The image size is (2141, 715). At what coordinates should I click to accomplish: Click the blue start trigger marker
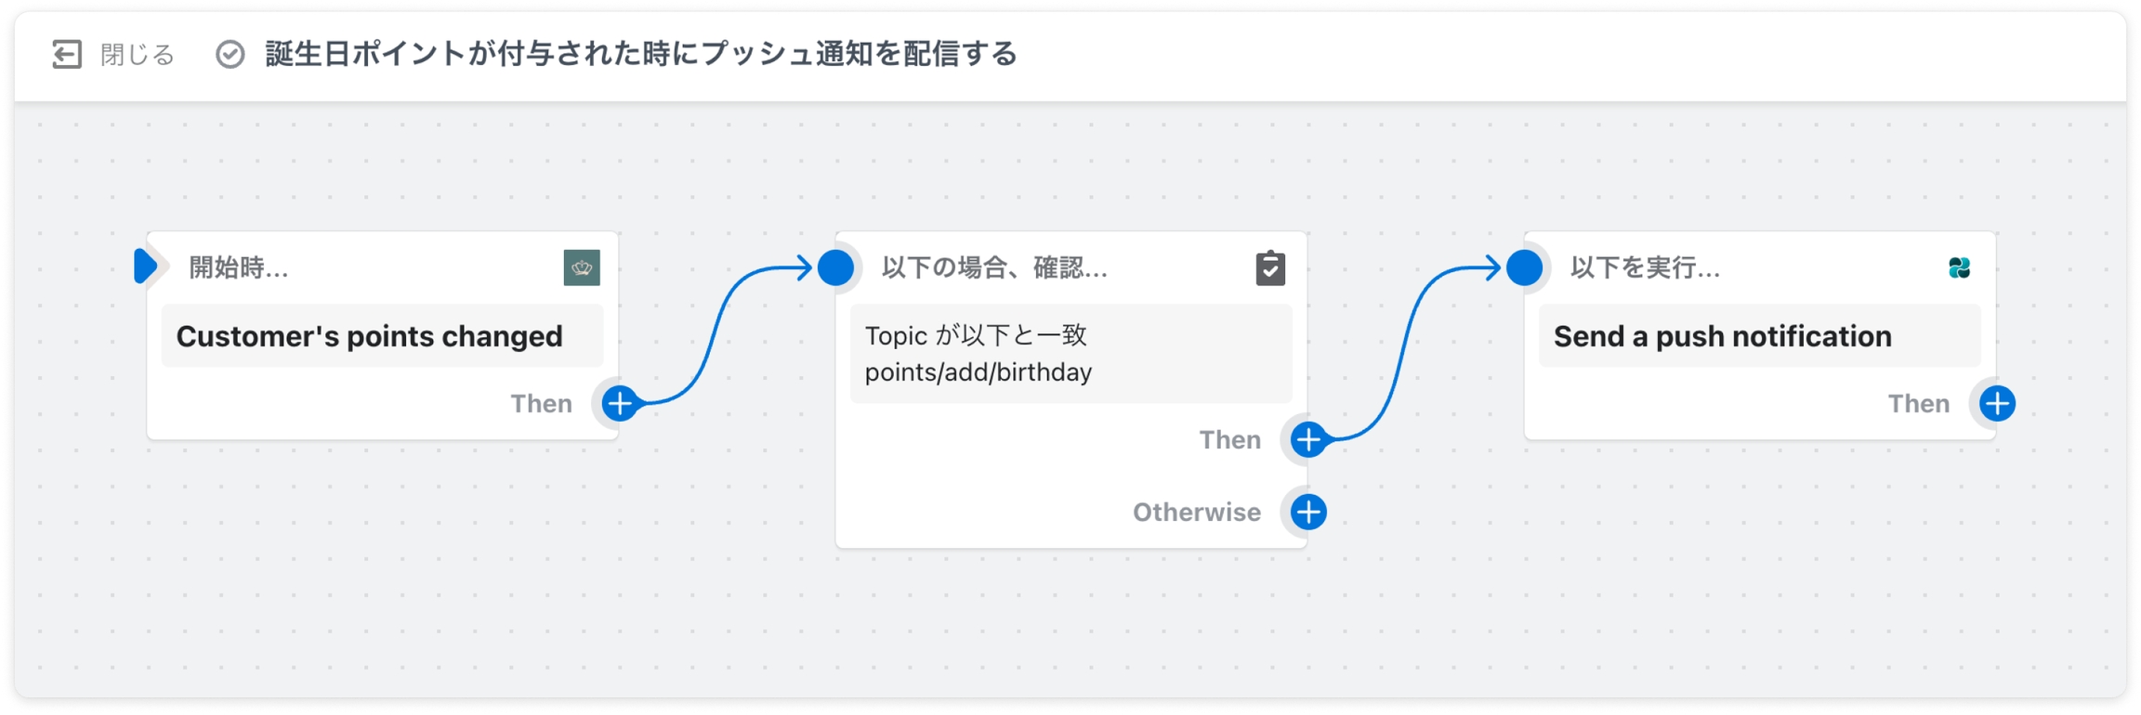point(146,266)
